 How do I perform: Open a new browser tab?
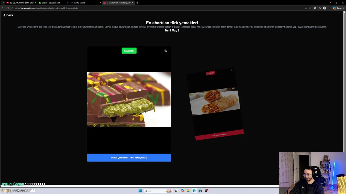pos(137,3)
